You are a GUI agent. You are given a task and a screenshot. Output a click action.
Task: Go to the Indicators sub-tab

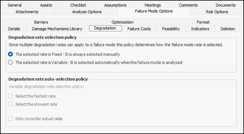click(200, 29)
